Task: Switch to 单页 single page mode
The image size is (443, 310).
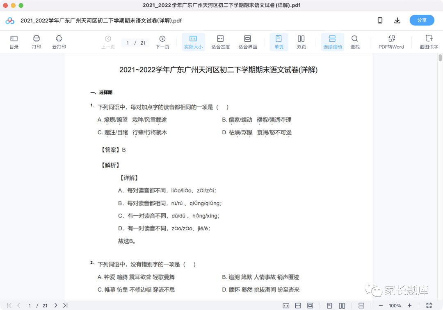Action: pos(279,42)
